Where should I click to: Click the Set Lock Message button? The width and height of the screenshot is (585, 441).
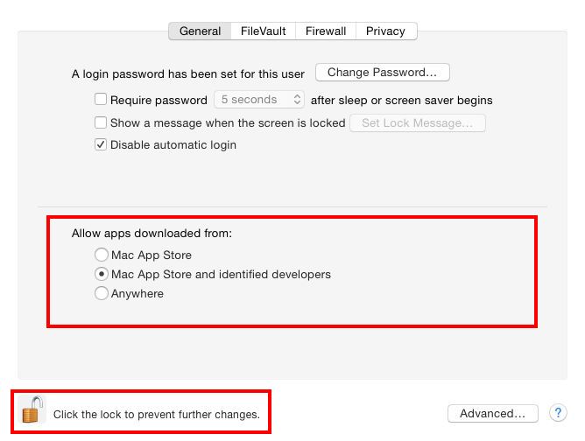click(x=417, y=123)
